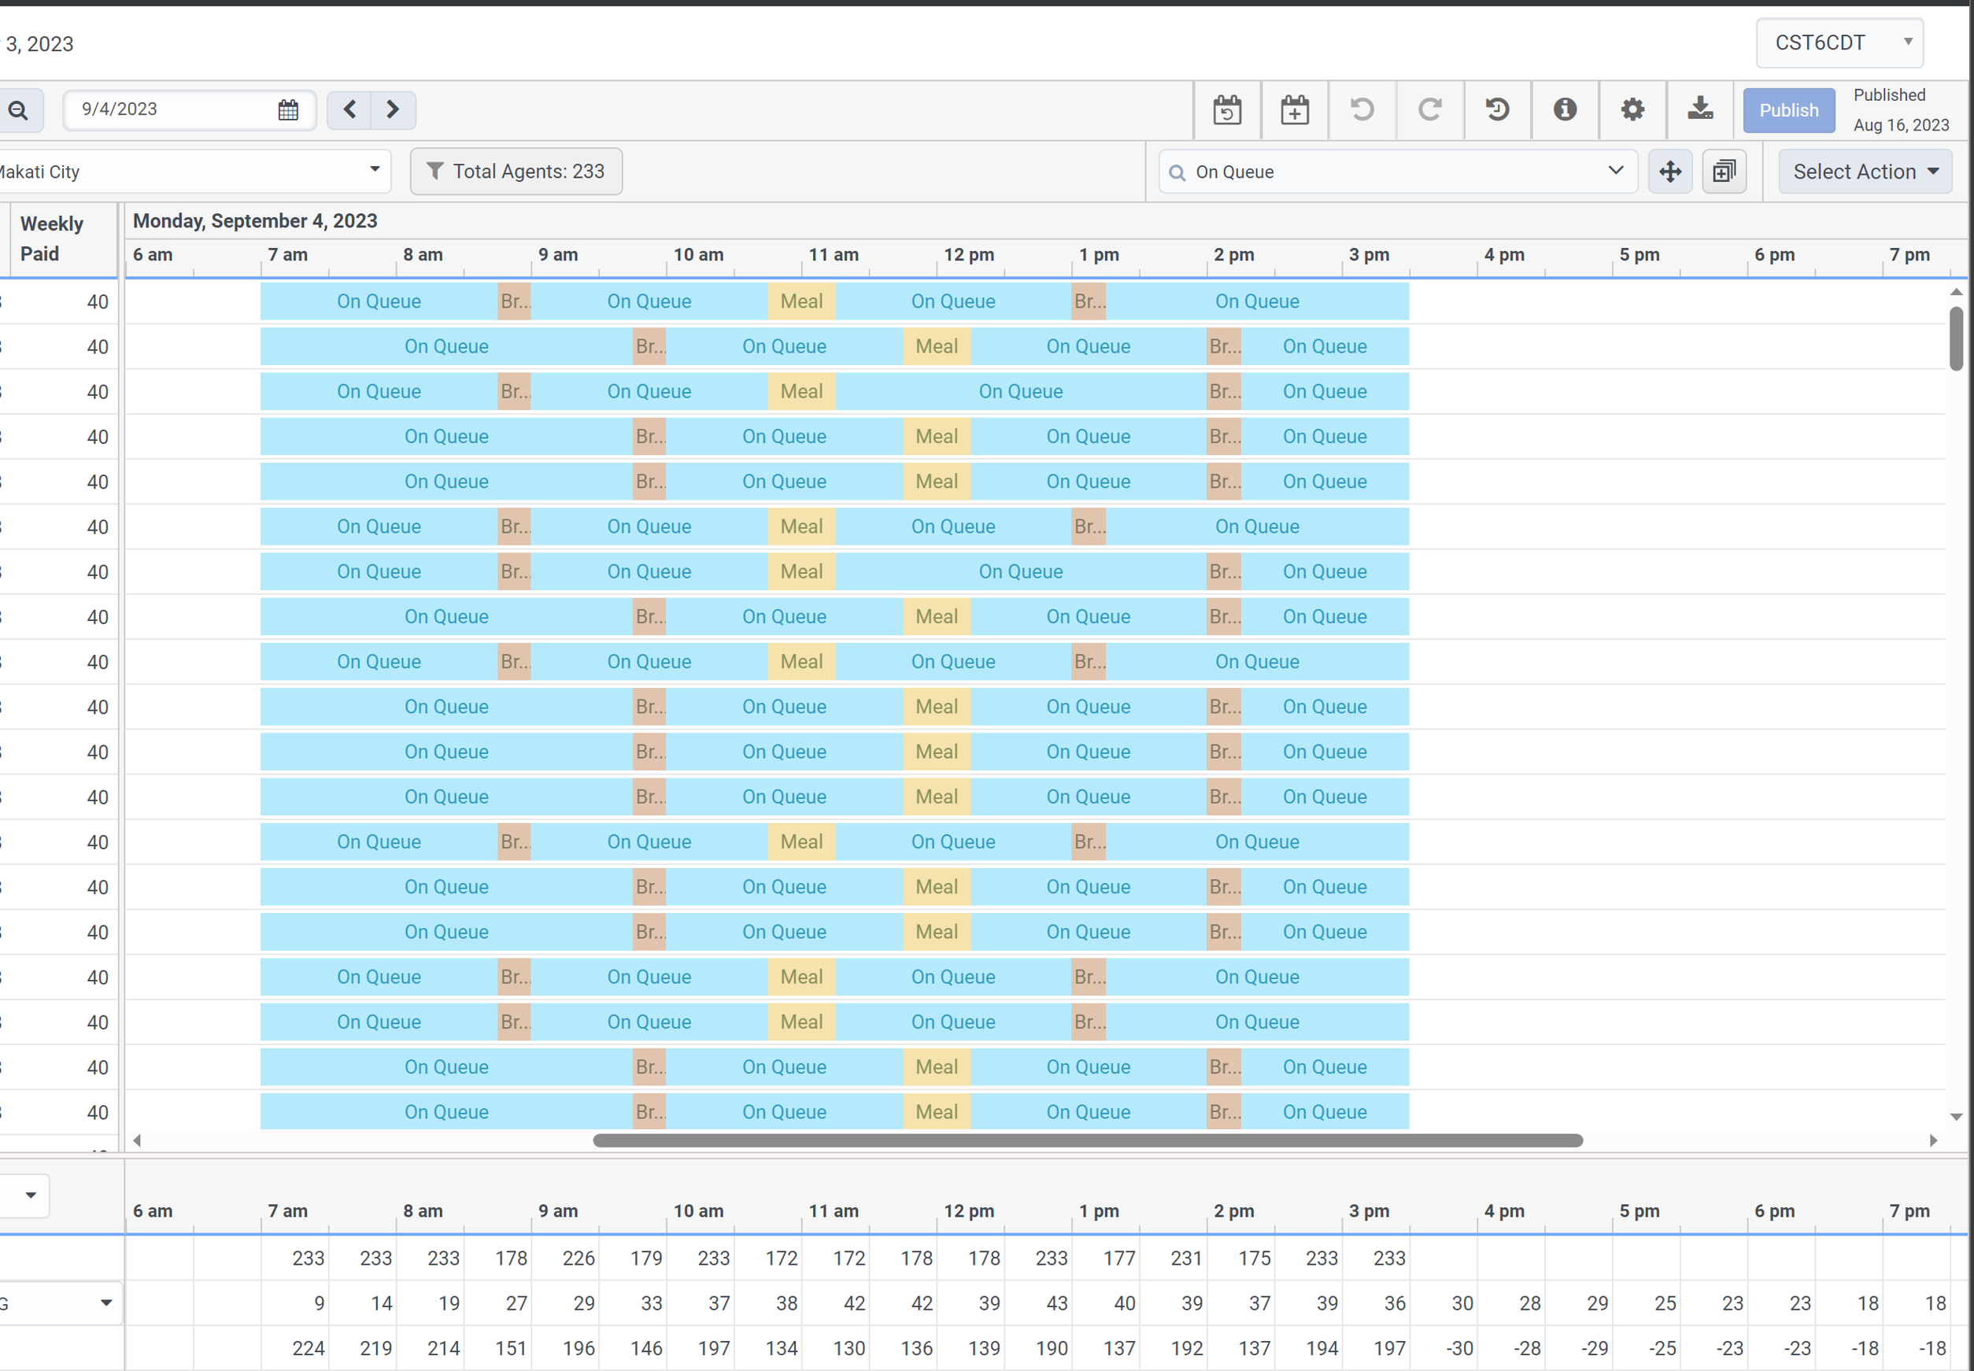Open the CST6CDT time zone dropdown
This screenshot has height=1371, width=1974.
[1839, 43]
